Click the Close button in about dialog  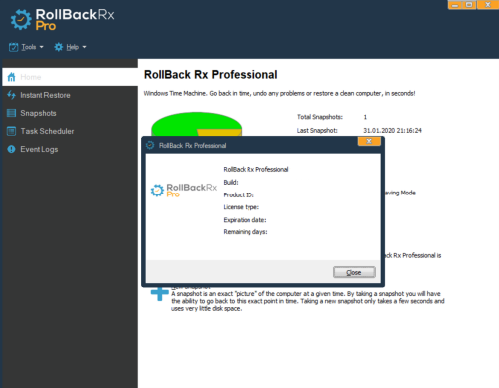pos(354,272)
